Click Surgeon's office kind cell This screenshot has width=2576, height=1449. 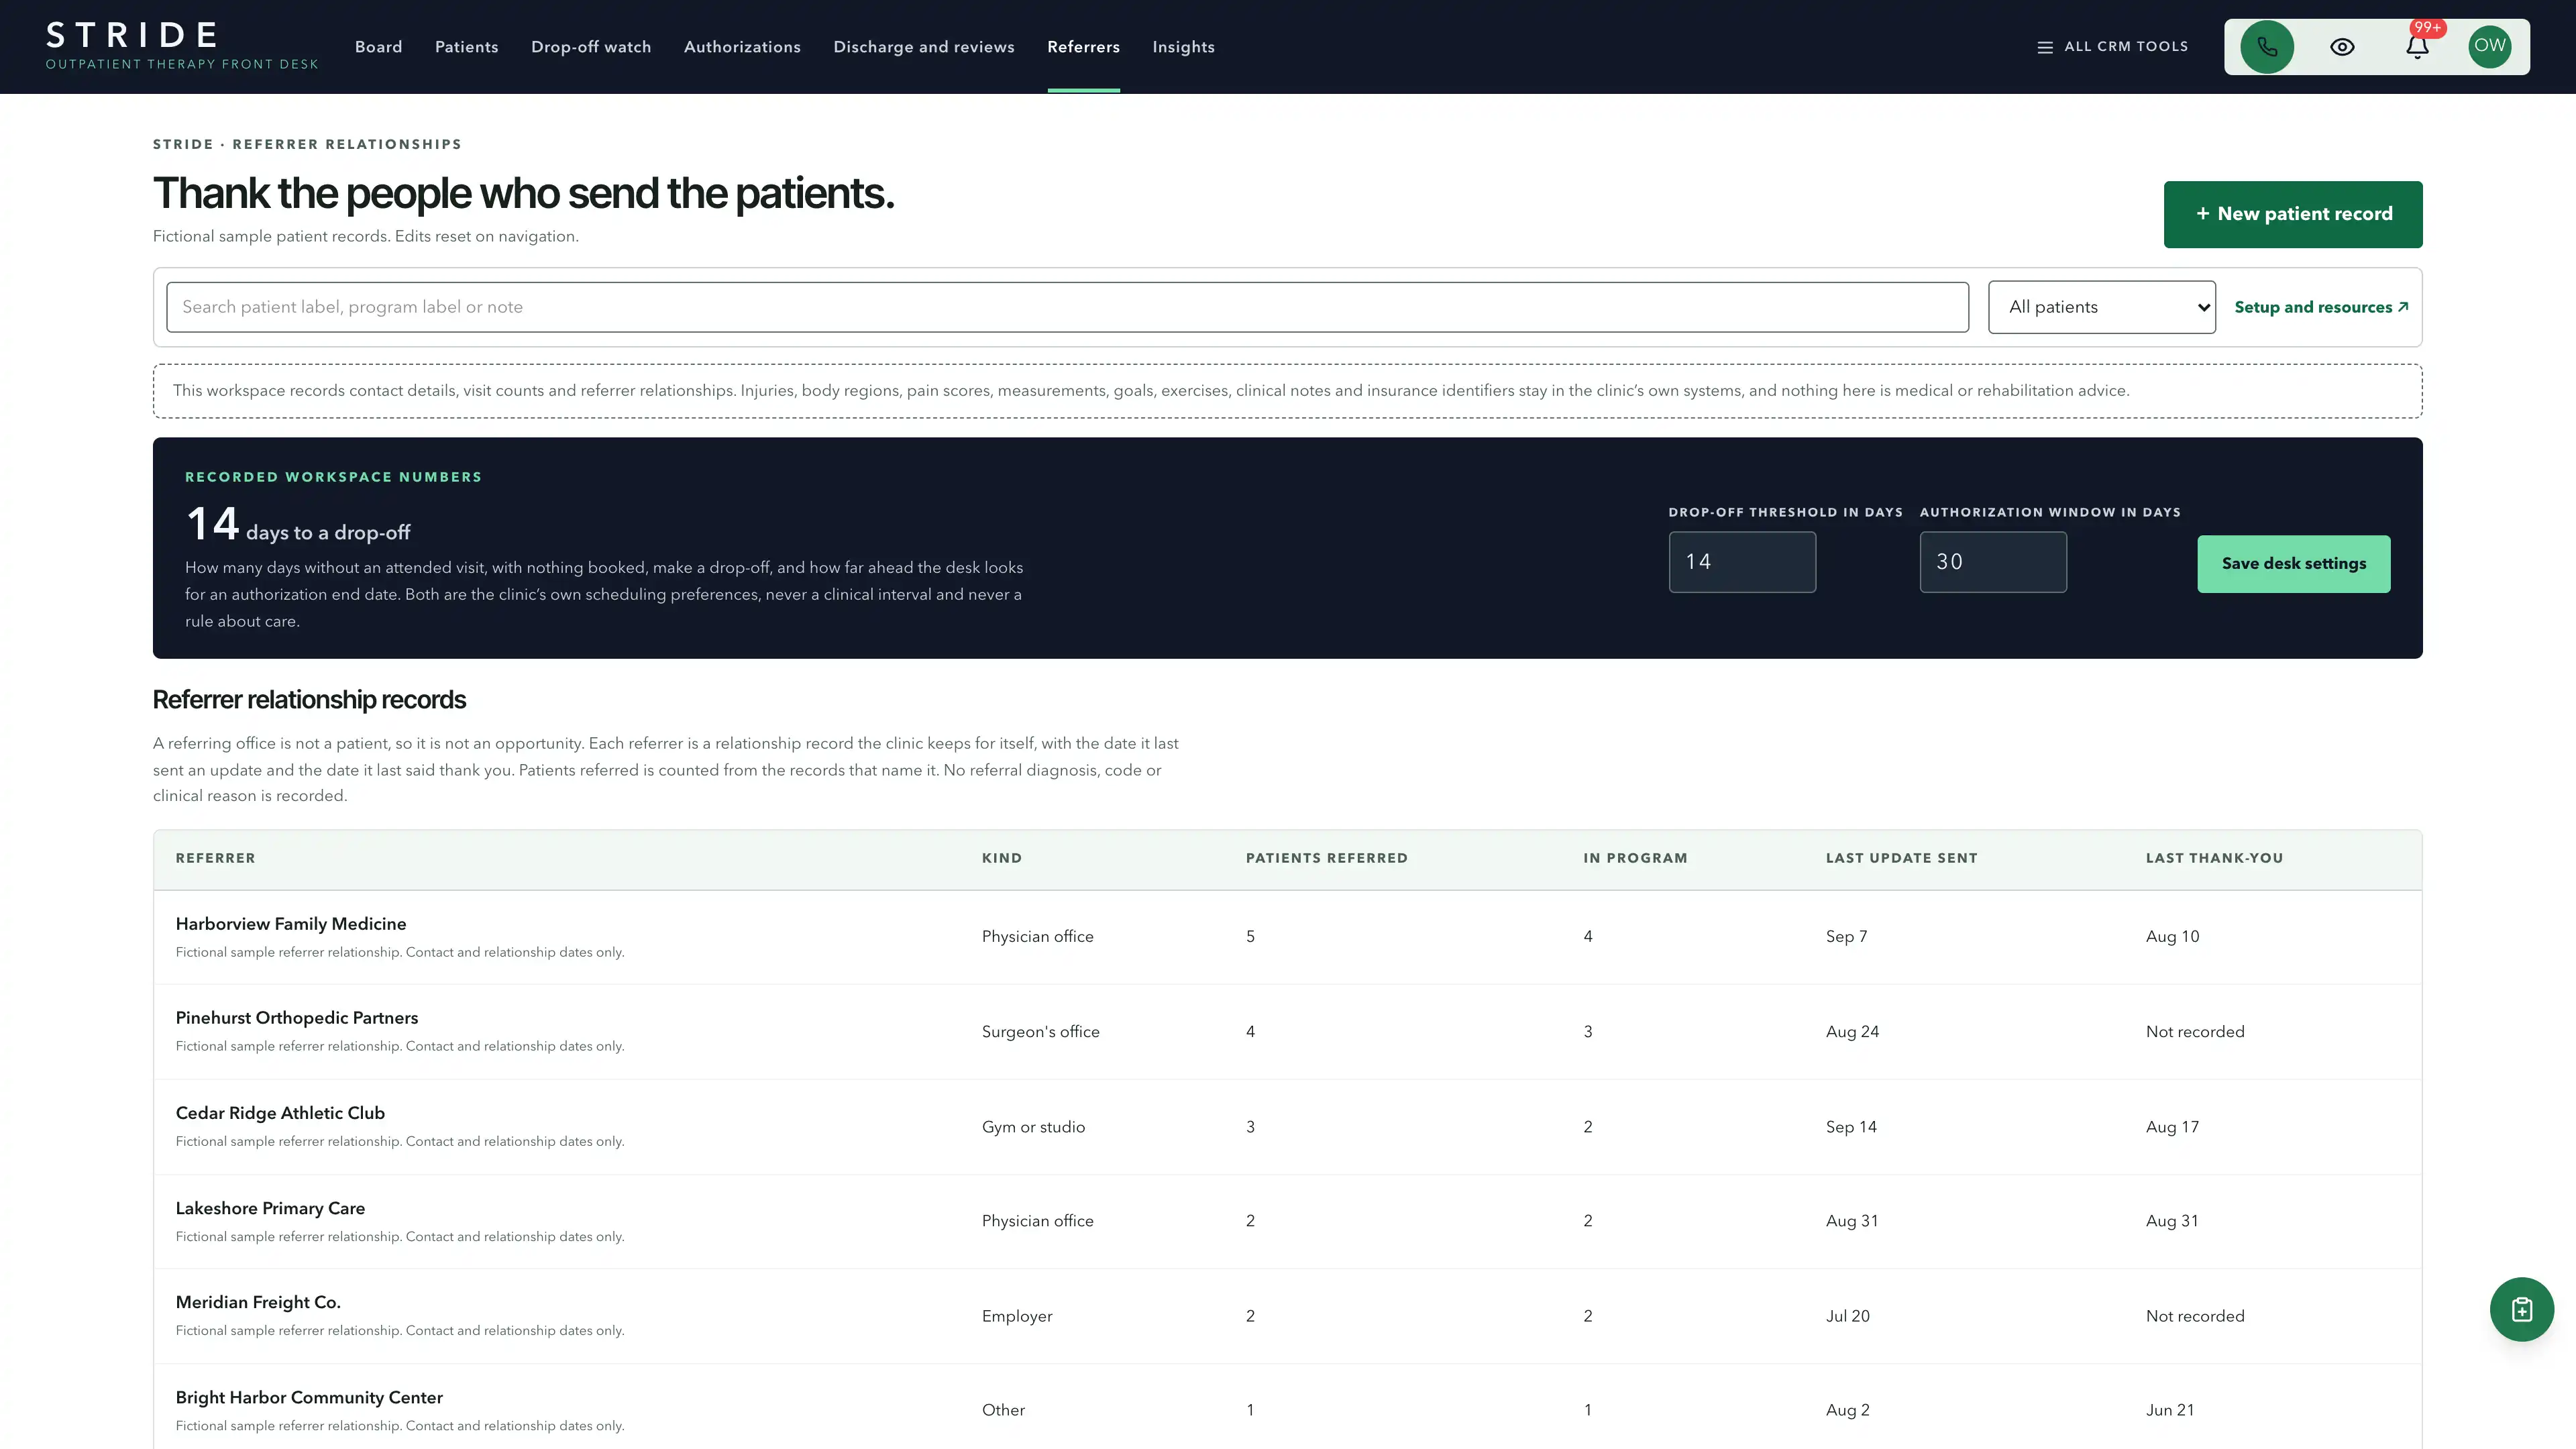[1040, 1031]
